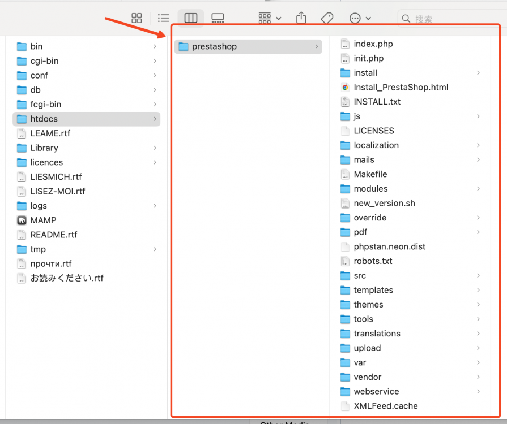Open the var folder
Image resolution: width=507 pixels, height=424 pixels.
(x=410, y=362)
